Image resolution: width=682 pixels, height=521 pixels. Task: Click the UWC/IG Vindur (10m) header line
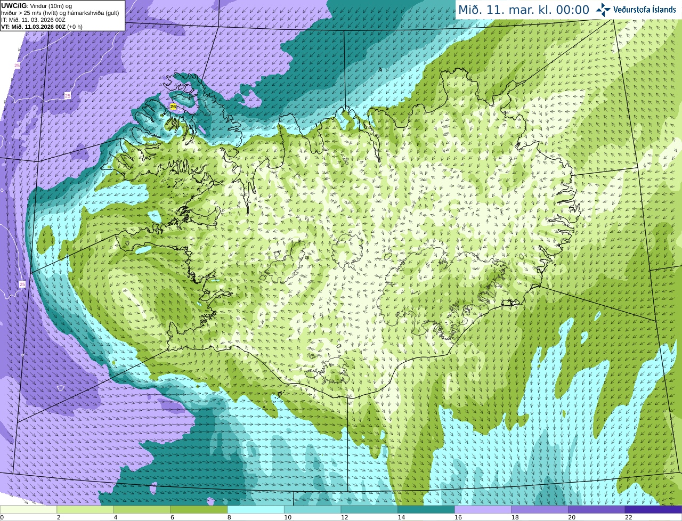pyautogui.click(x=37, y=6)
